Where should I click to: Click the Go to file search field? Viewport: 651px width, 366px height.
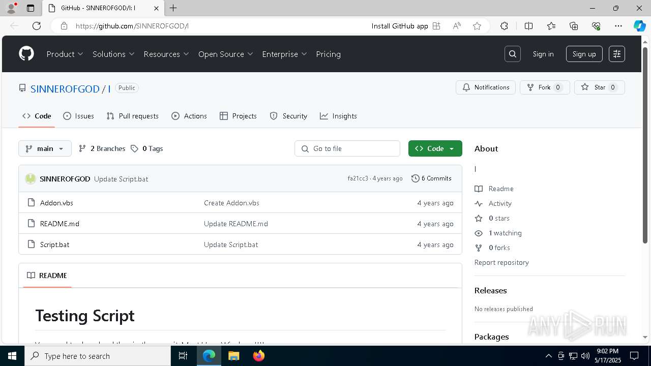(x=347, y=148)
